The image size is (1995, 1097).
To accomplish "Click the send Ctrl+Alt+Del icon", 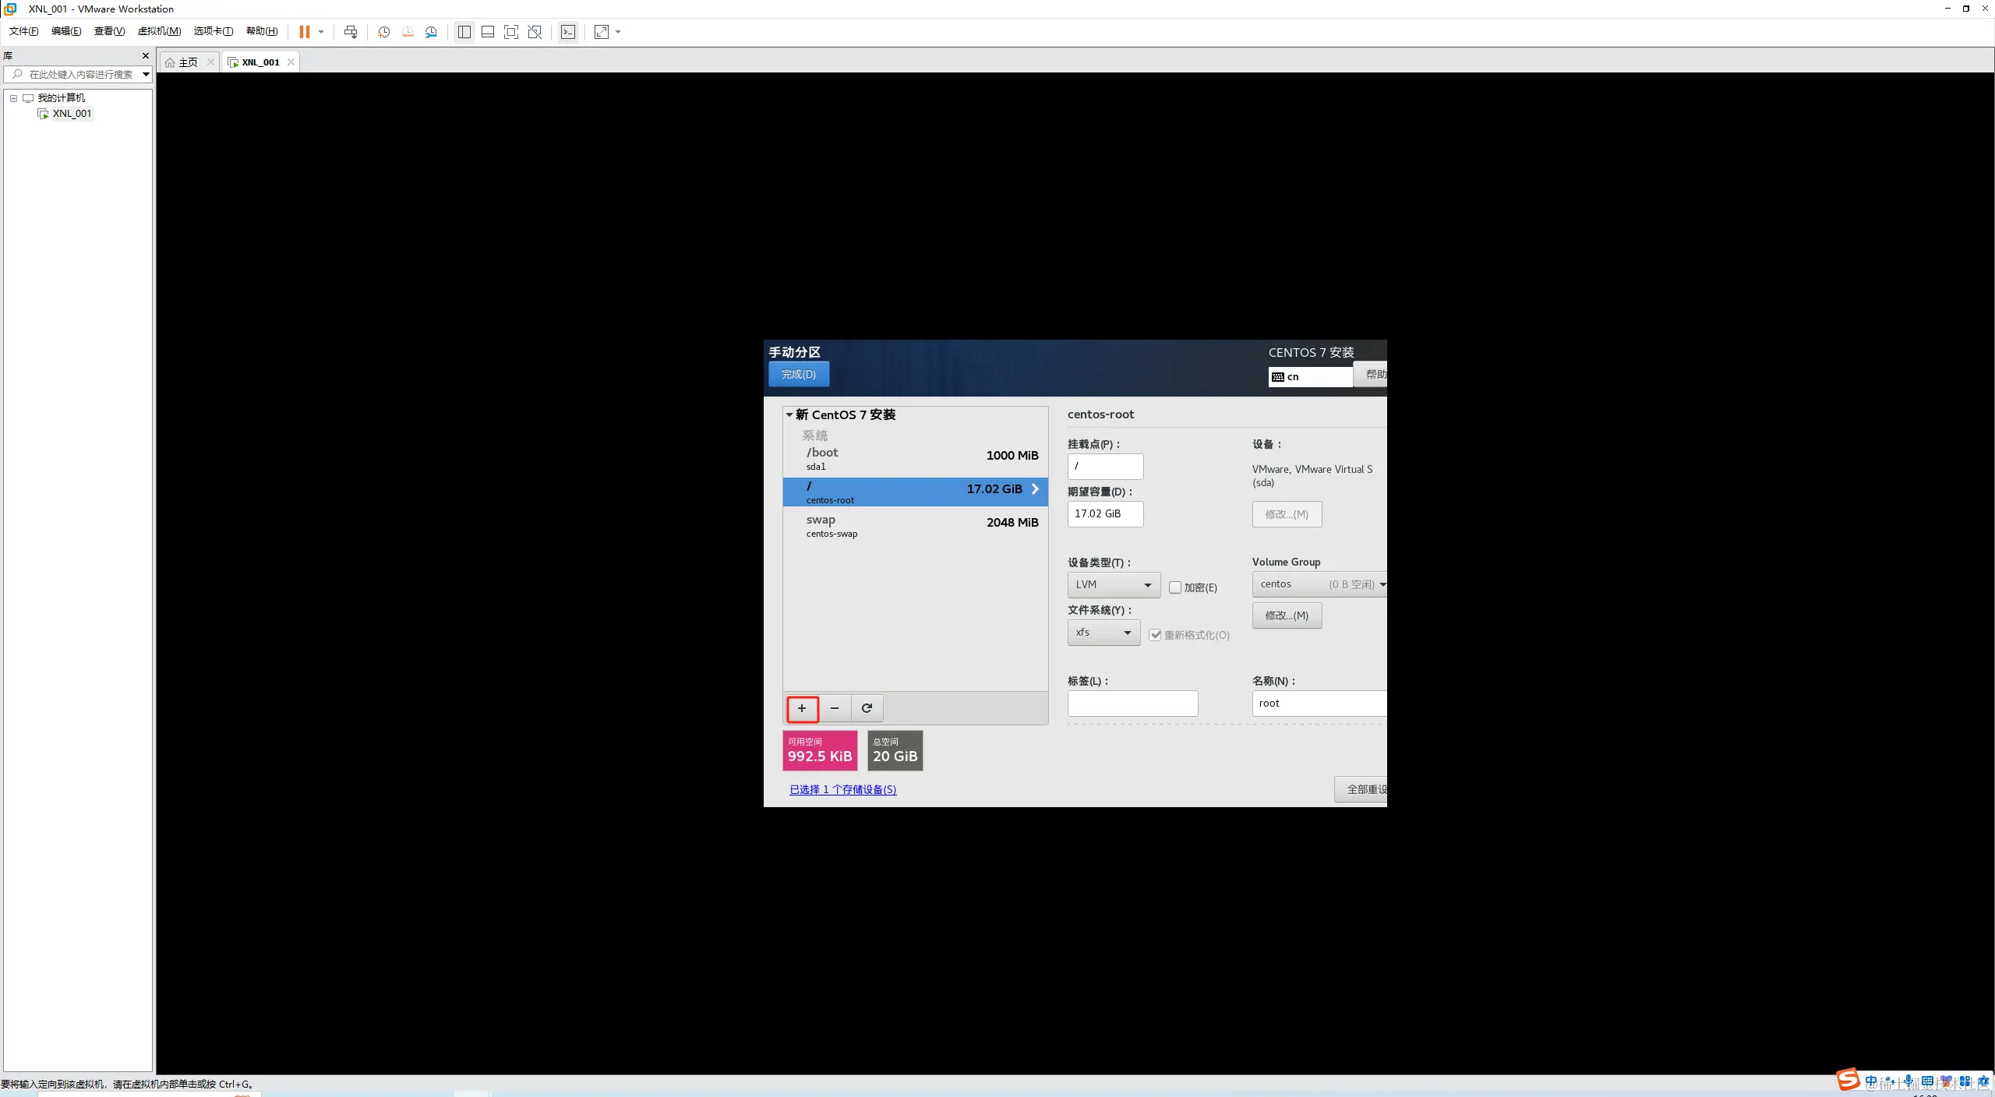I will click(x=351, y=32).
